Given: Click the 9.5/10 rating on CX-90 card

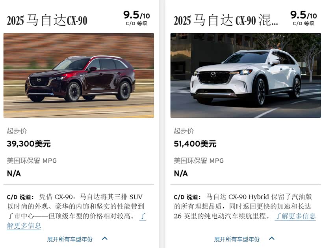Looking at the screenshot, I should pyautogui.click(x=137, y=15).
